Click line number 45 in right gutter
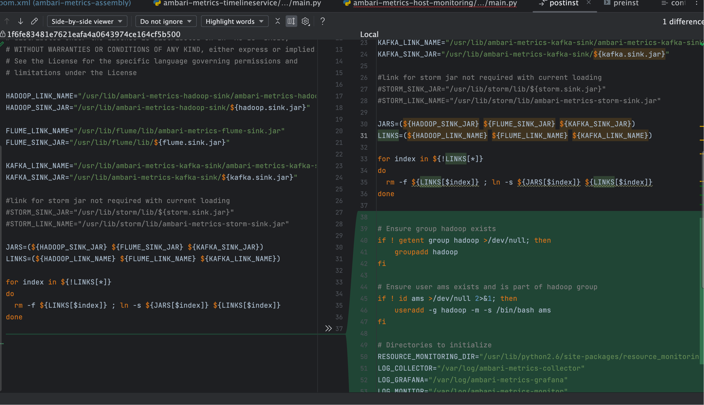Image resolution: width=704 pixels, height=405 pixels. coord(364,299)
